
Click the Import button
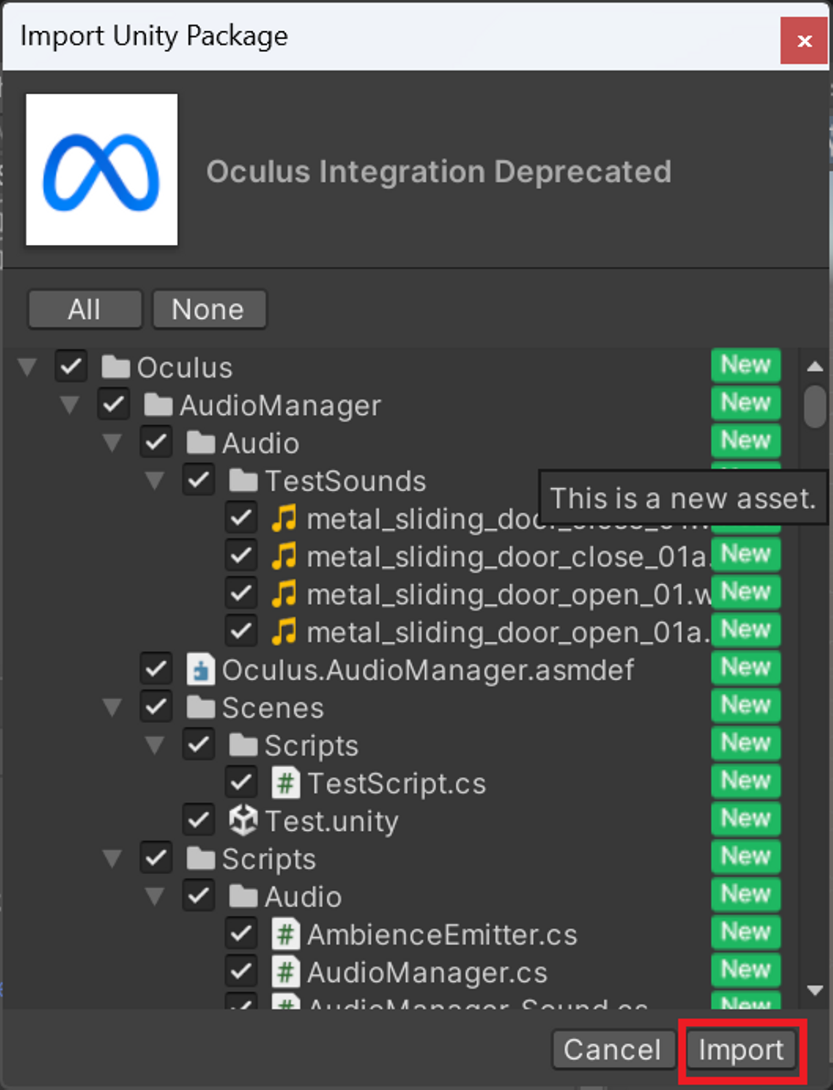pyautogui.click(x=741, y=1050)
